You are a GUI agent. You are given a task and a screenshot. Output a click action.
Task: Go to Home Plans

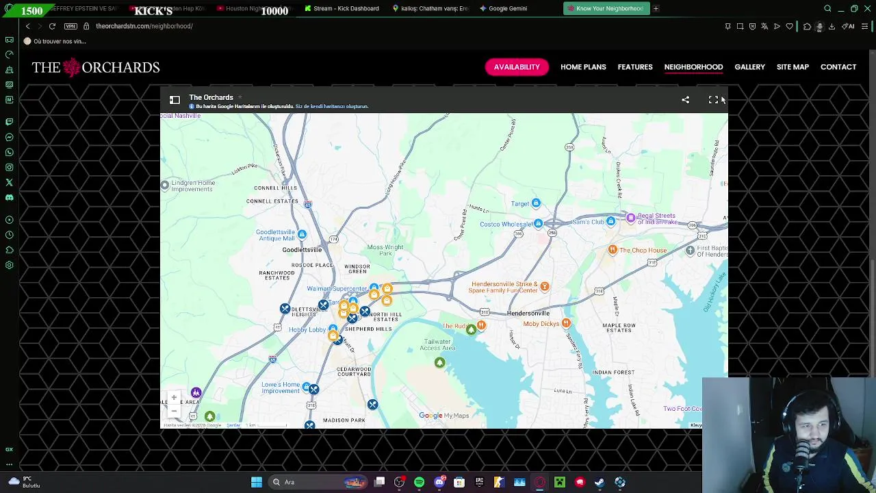583,67
